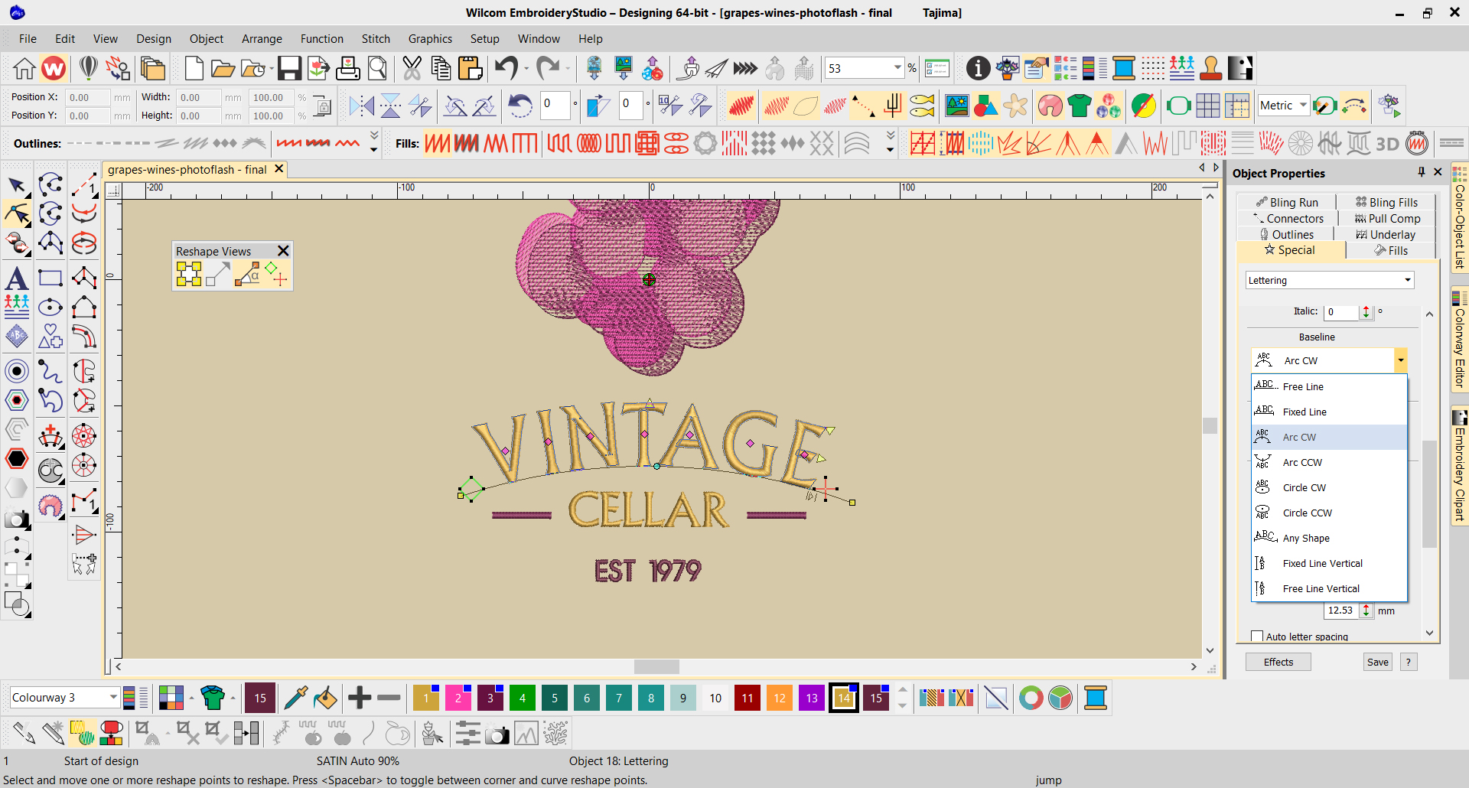Switch to the Underlay tab in Object Properties
The height and width of the screenshot is (788, 1469).
1386,234
